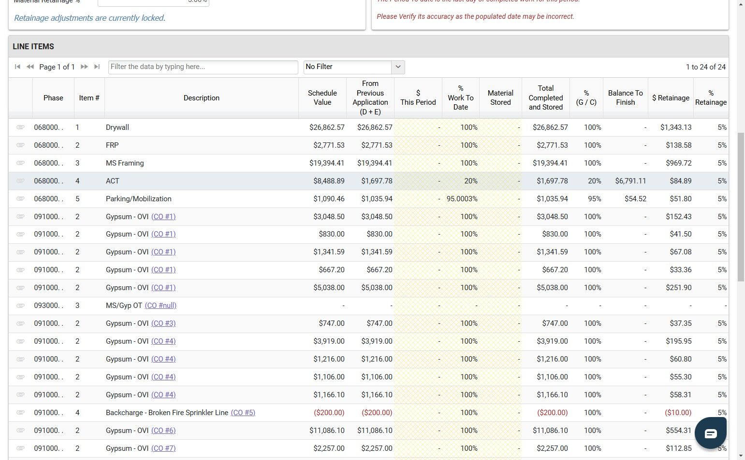745x460 pixels.
Task: Open the CO #5 change order link
Action: [x=243, y=413]
